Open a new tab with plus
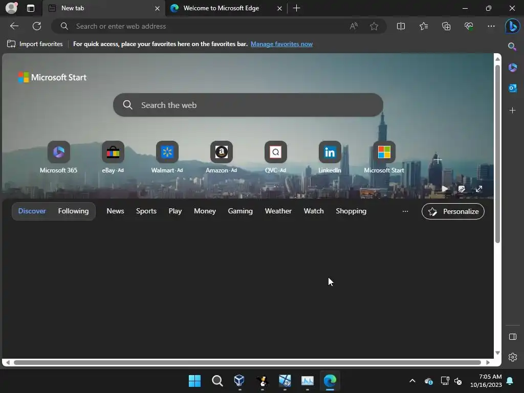The image size is (524, 393). coord(296,8)
